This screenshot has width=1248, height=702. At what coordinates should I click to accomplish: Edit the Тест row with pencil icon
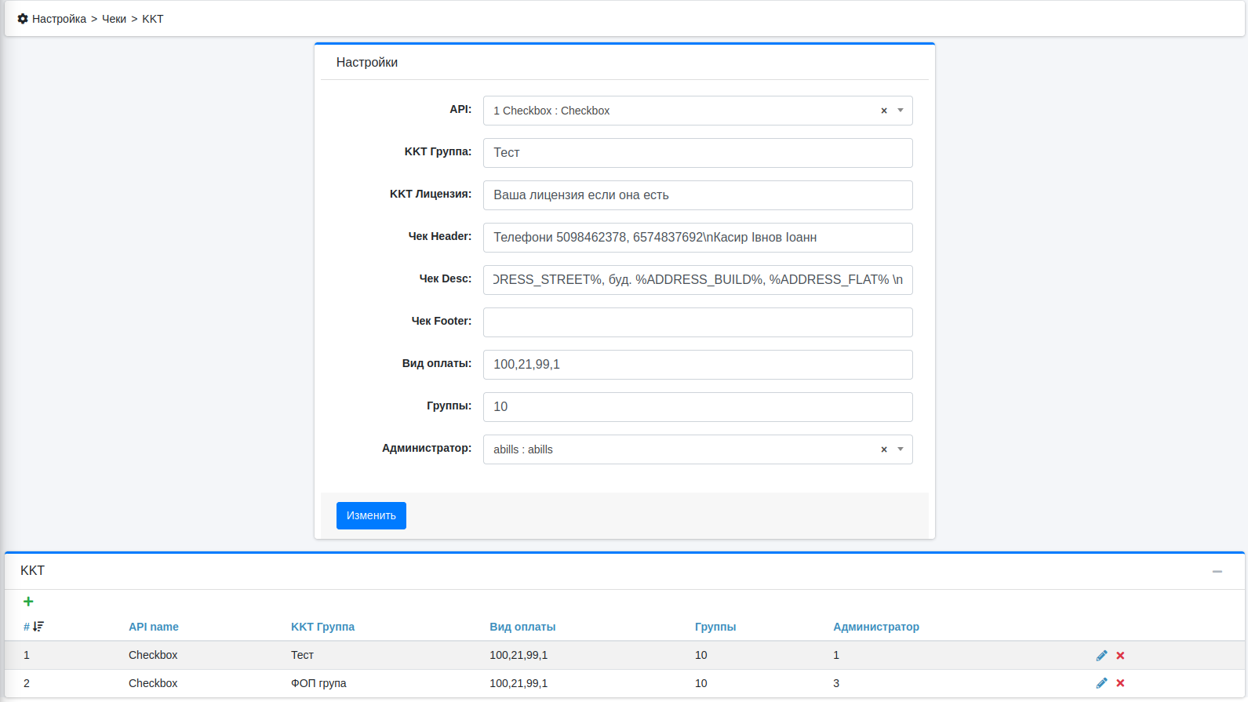pos(1101,655)
